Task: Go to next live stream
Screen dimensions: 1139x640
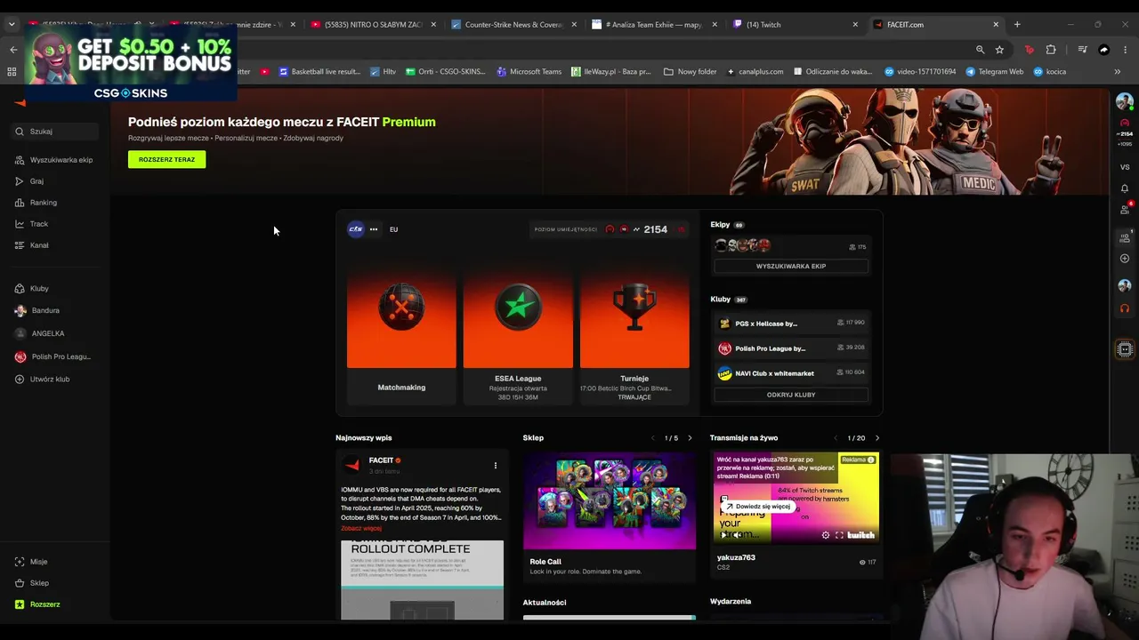Action: 877,438
